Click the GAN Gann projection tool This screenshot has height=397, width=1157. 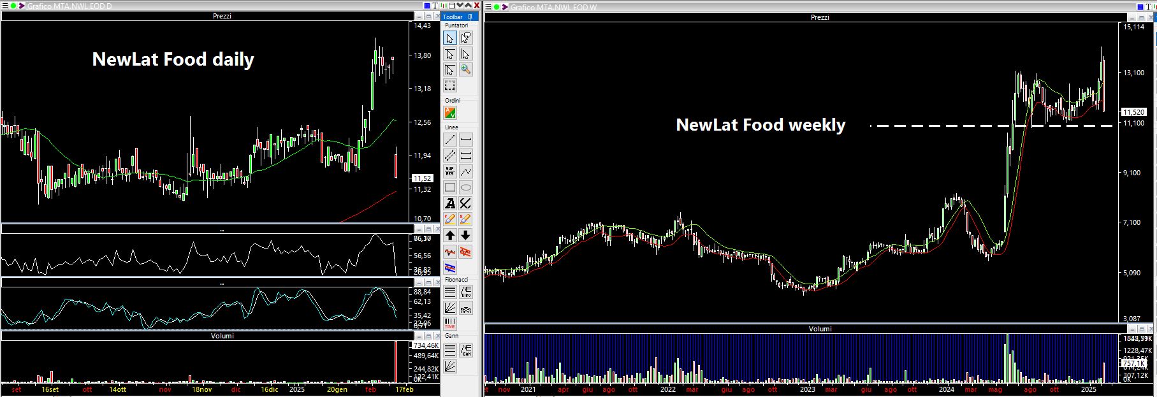[466, 350]
